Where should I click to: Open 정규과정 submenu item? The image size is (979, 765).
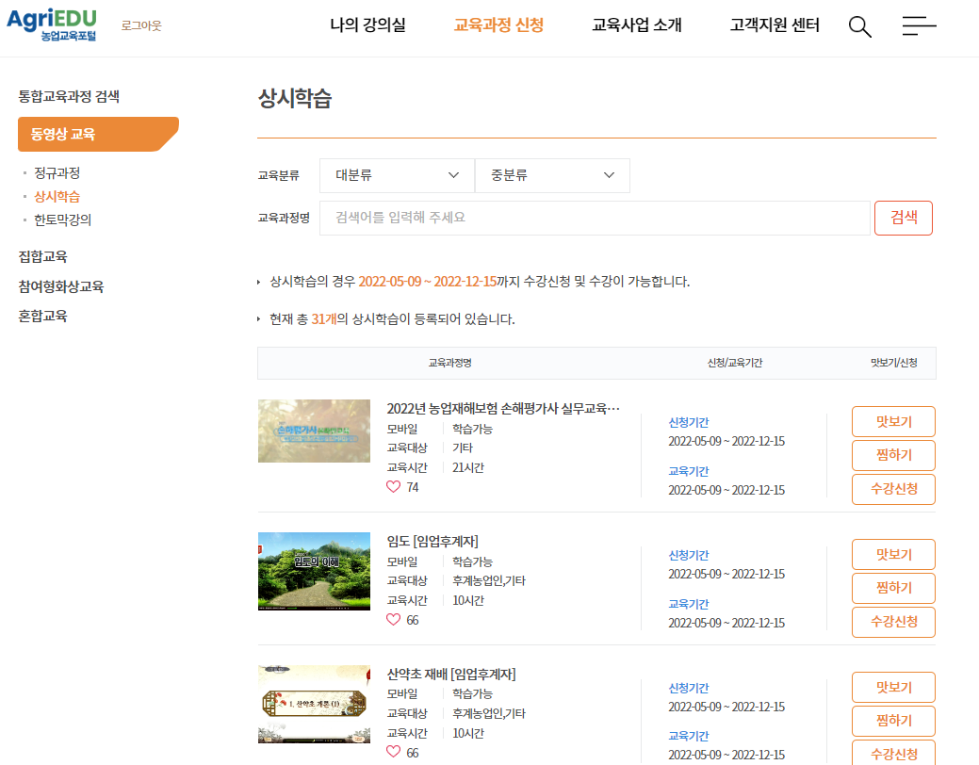[57, 172]
